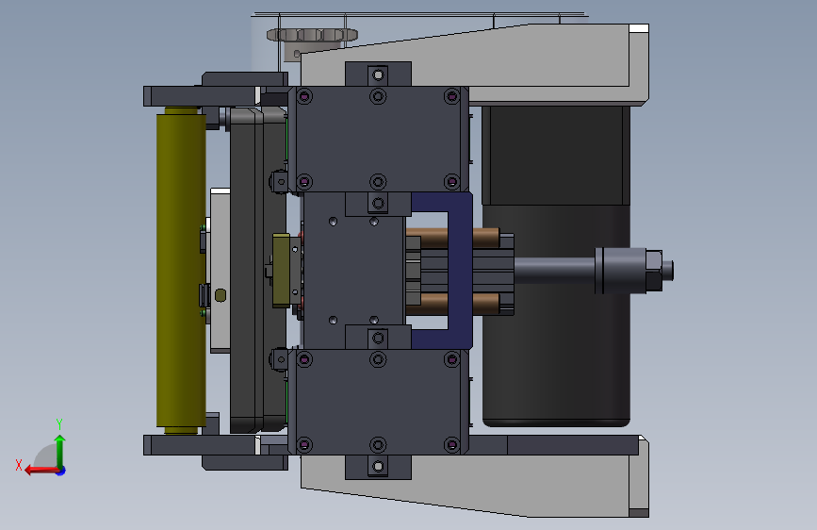Select the lower dark mounting block
The image size is (817, 530).
coord(378,402)
